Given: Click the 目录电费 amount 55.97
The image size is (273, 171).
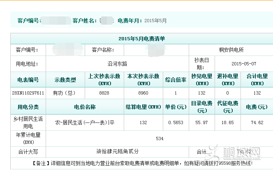Looking at the screenshot, I should [201, 122].
